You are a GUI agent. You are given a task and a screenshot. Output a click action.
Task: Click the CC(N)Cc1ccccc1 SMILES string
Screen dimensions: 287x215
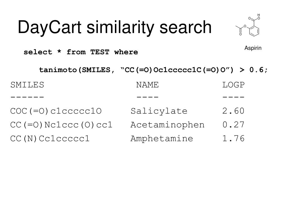(50, 139)
